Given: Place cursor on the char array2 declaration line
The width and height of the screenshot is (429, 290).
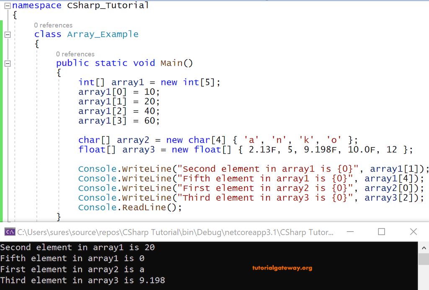Looking at the screenshot, I should 168,140.
